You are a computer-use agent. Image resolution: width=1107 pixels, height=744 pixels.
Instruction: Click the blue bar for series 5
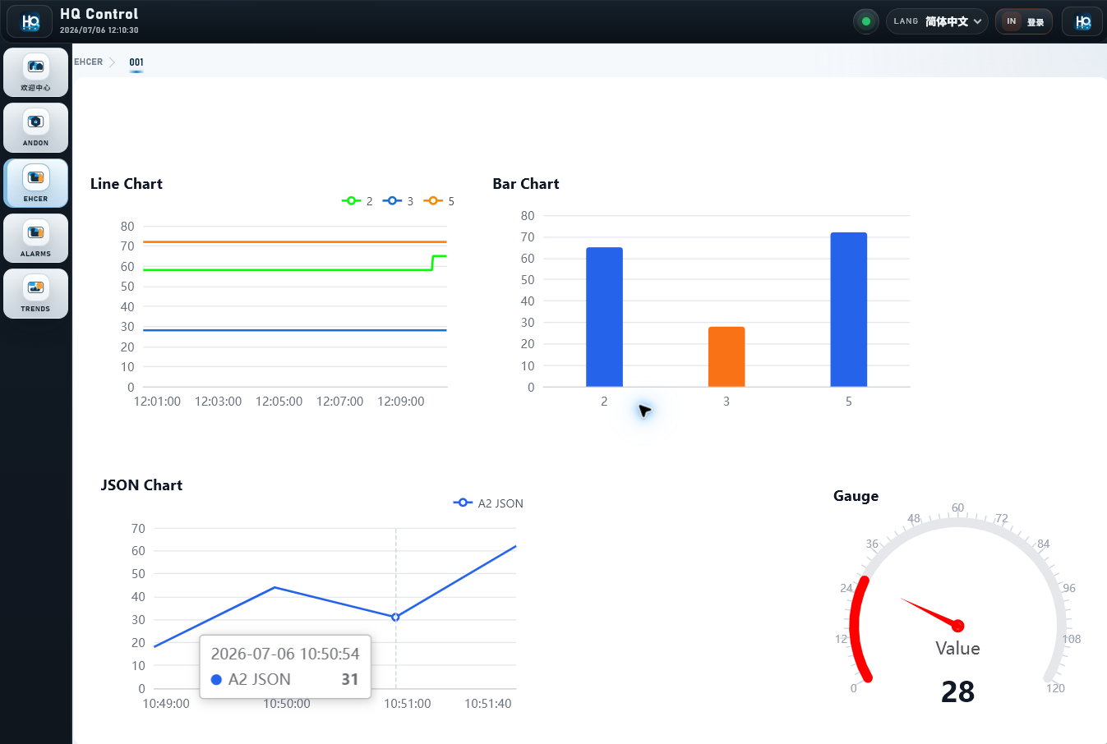[x=849, y=310]
